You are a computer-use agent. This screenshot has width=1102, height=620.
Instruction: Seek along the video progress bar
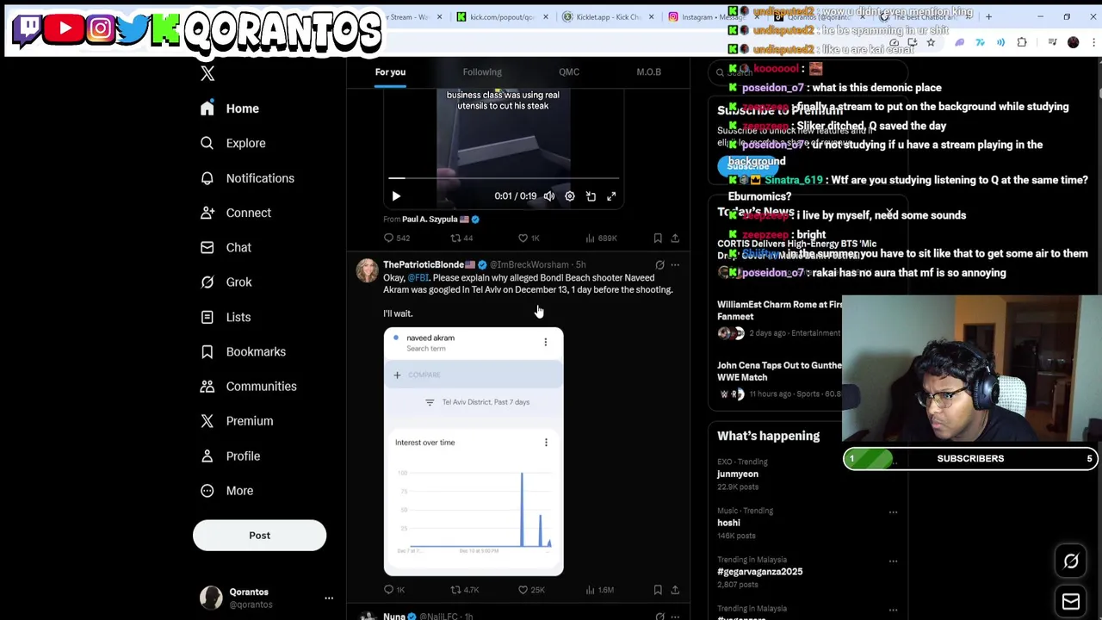(504, 178)
